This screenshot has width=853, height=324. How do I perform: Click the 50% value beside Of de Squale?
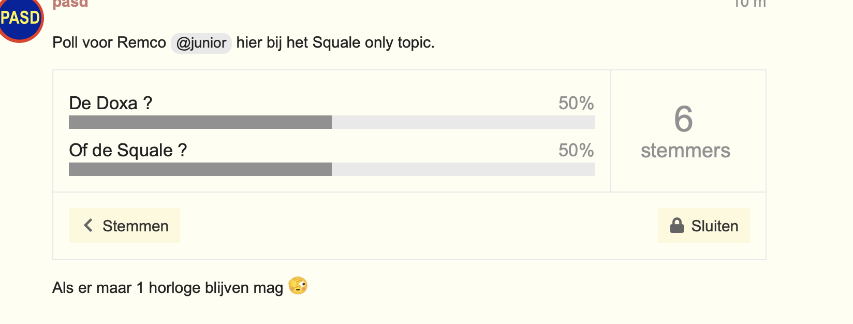576,151
